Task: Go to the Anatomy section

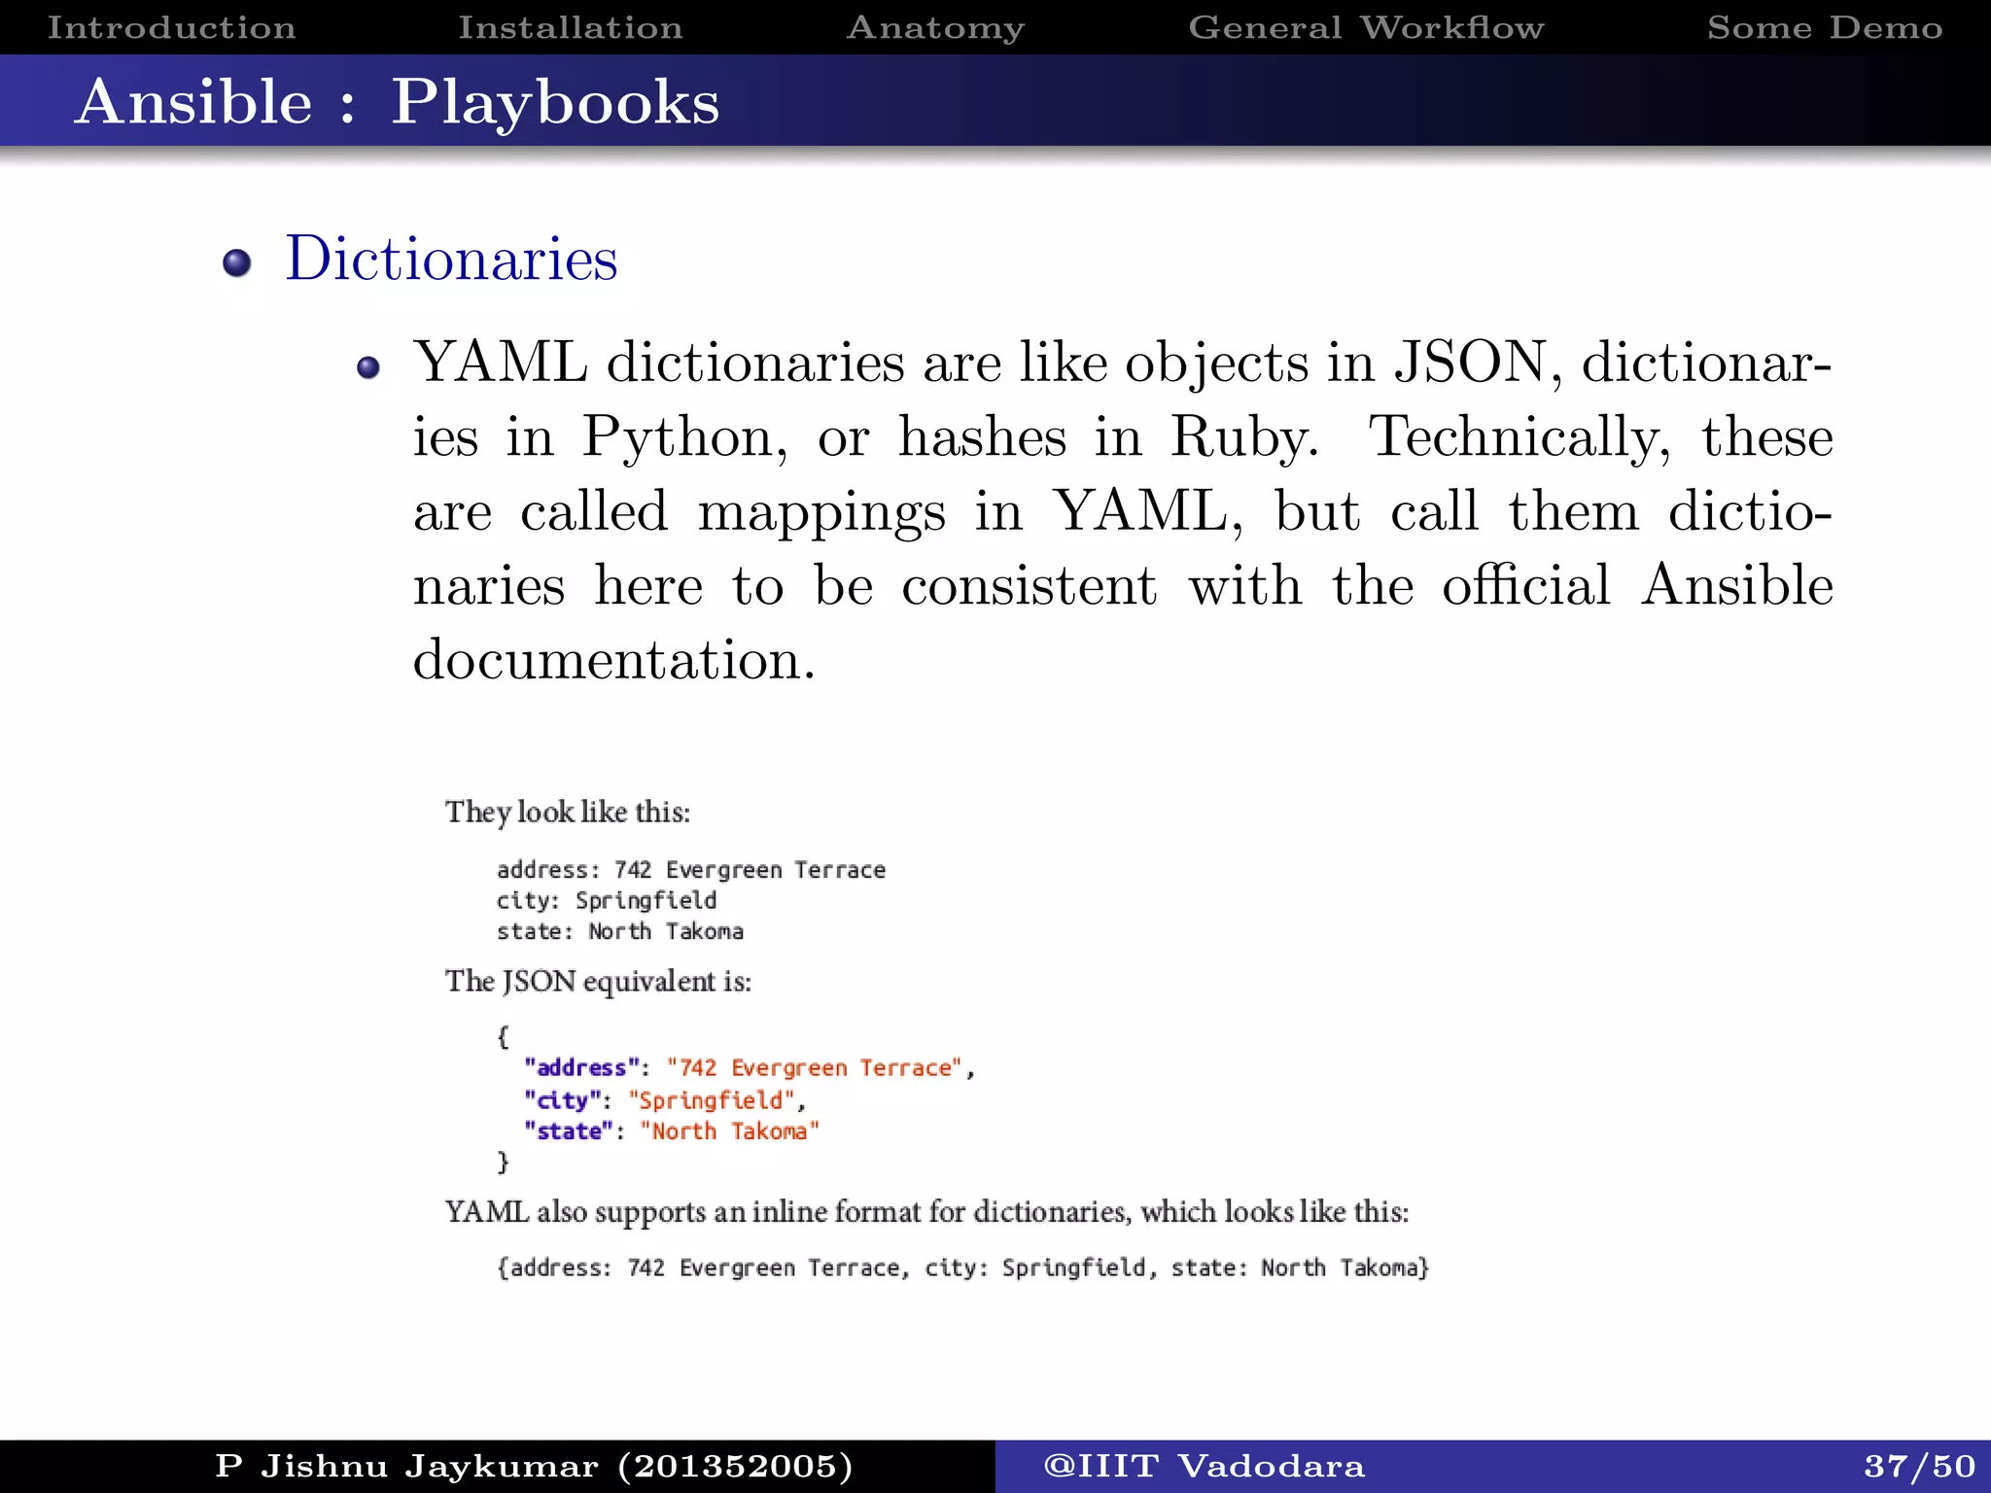Action: [936, 28]
